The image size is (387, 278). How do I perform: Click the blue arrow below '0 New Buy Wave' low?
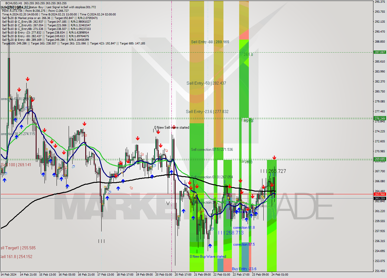[210, 246]
